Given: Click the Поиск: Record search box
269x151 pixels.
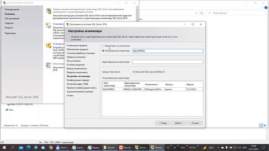Looking at the screenshot, I should pyautogui.click(x=236, y=13).
